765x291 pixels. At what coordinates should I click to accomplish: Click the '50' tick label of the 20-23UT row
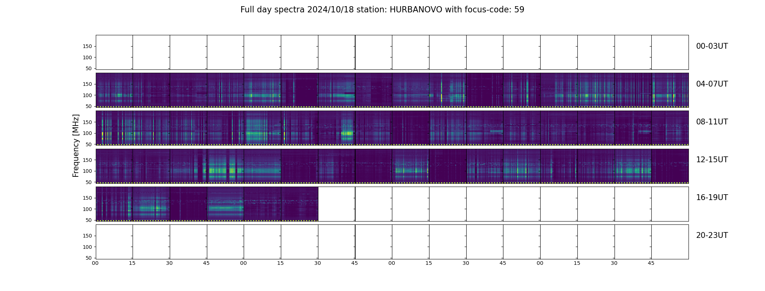[x=89, y=258]
